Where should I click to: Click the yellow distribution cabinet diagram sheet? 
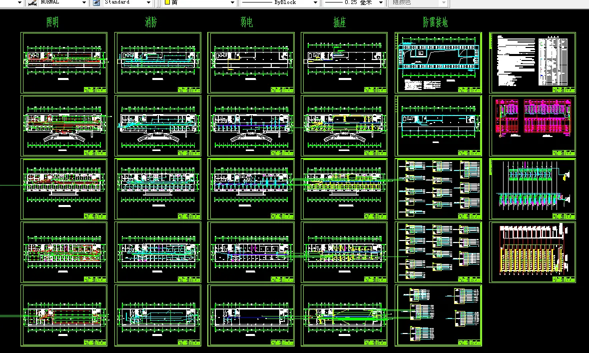(x=532, y=252)
